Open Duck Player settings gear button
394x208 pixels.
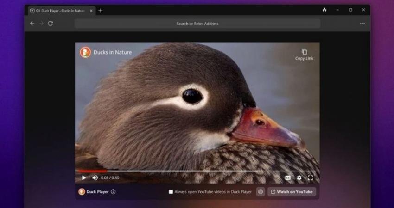coord(261,192)
